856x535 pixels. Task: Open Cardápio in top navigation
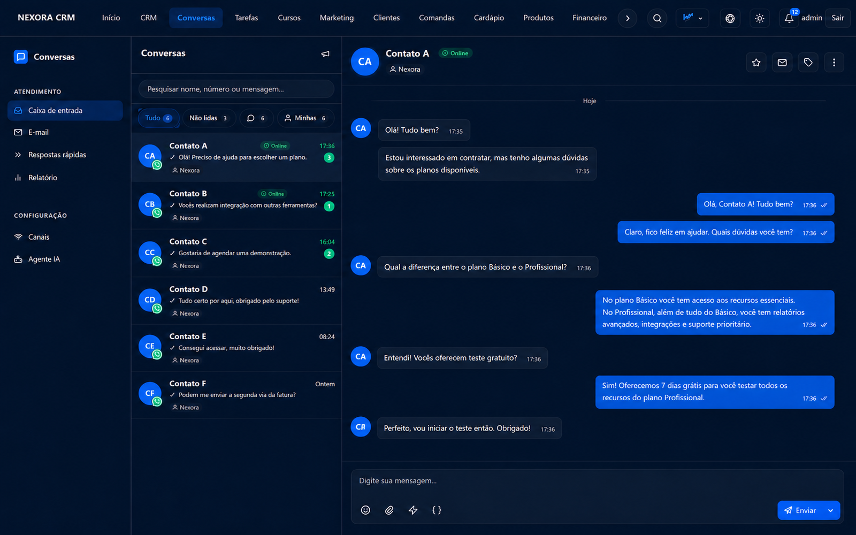489,18
